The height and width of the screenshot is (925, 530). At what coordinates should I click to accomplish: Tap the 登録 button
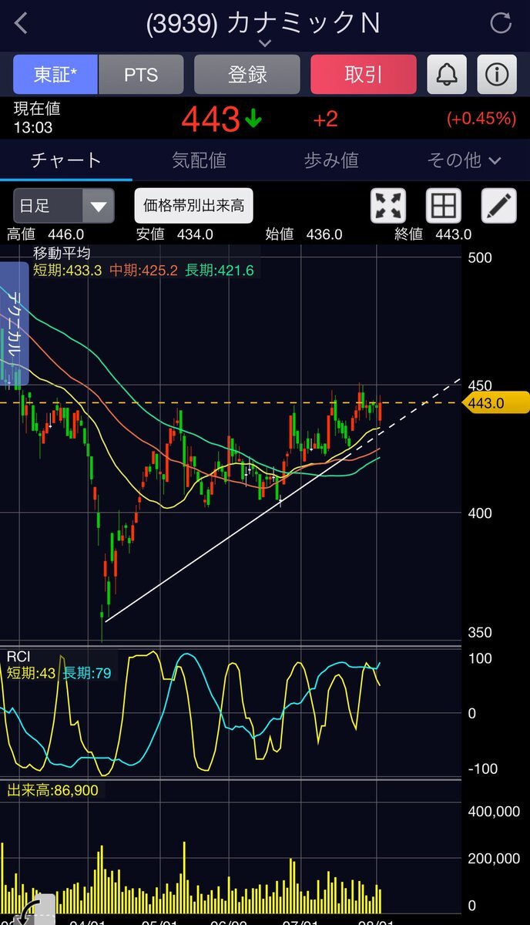pyautogui.click(x=247, y=75)
